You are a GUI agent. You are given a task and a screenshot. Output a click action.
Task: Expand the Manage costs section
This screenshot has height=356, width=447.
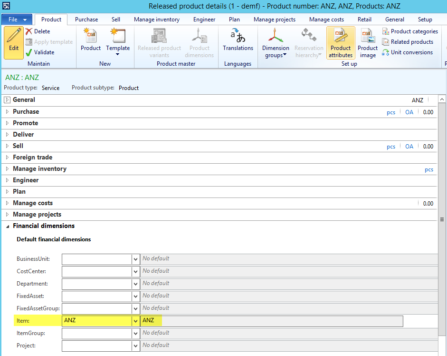coord(7,203)
